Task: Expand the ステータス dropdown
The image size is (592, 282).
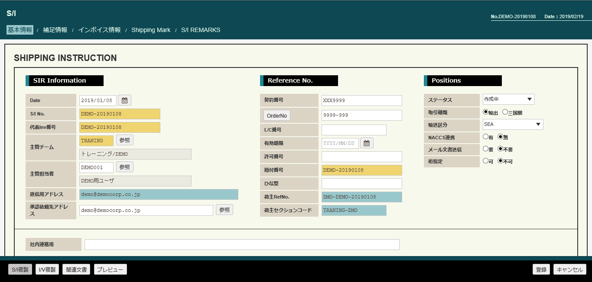Action: coord(508,99)
